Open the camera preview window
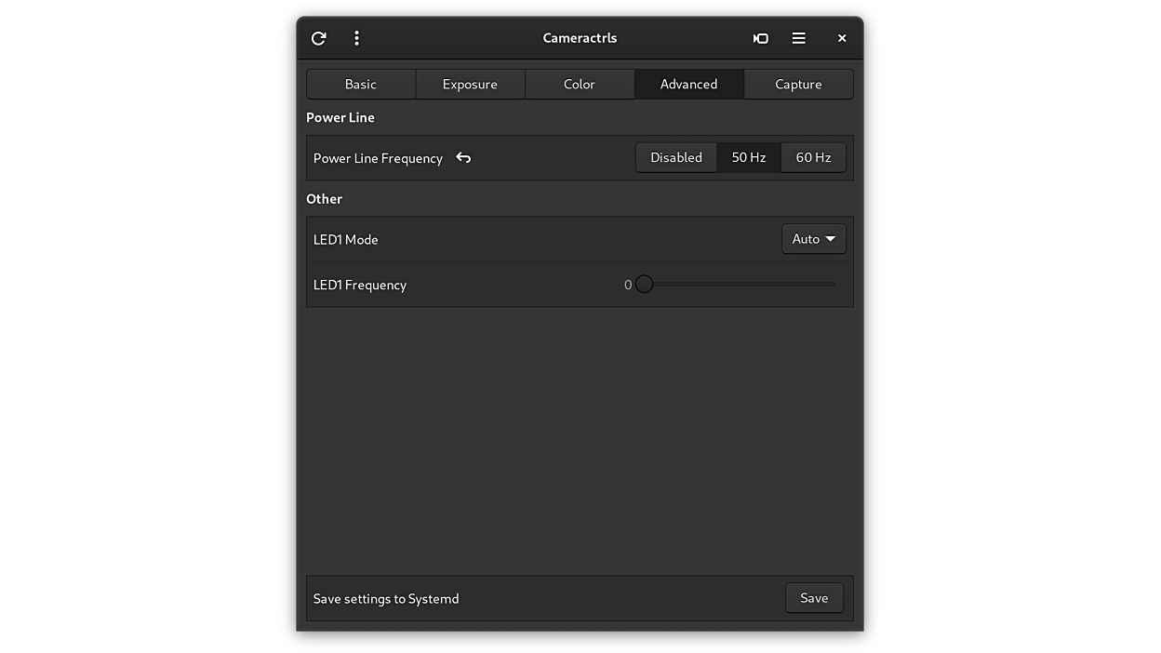This screenshot has width=1161, height=653. [x=760, y=38]
